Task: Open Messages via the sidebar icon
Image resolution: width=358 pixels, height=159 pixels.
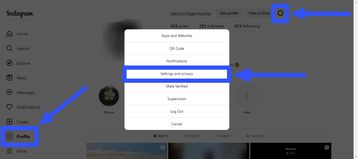Action: pyautogui.click(x=9, y=92)
